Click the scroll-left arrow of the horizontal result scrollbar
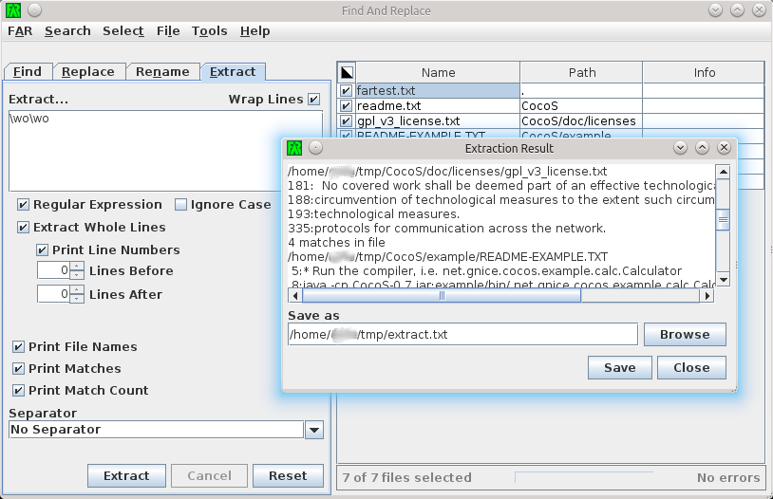This screenshot has width=773, height=499. [x=294, y=296]
